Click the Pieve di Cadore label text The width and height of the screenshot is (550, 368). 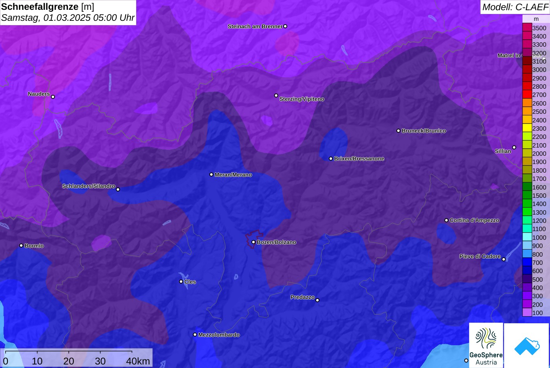click(x=480, y=256)
